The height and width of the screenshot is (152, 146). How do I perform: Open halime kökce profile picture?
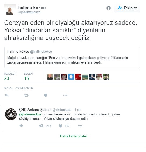10,9
